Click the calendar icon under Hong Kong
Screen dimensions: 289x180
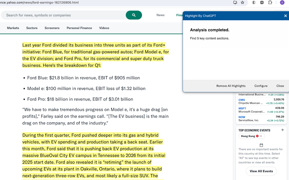click(261, 145)
